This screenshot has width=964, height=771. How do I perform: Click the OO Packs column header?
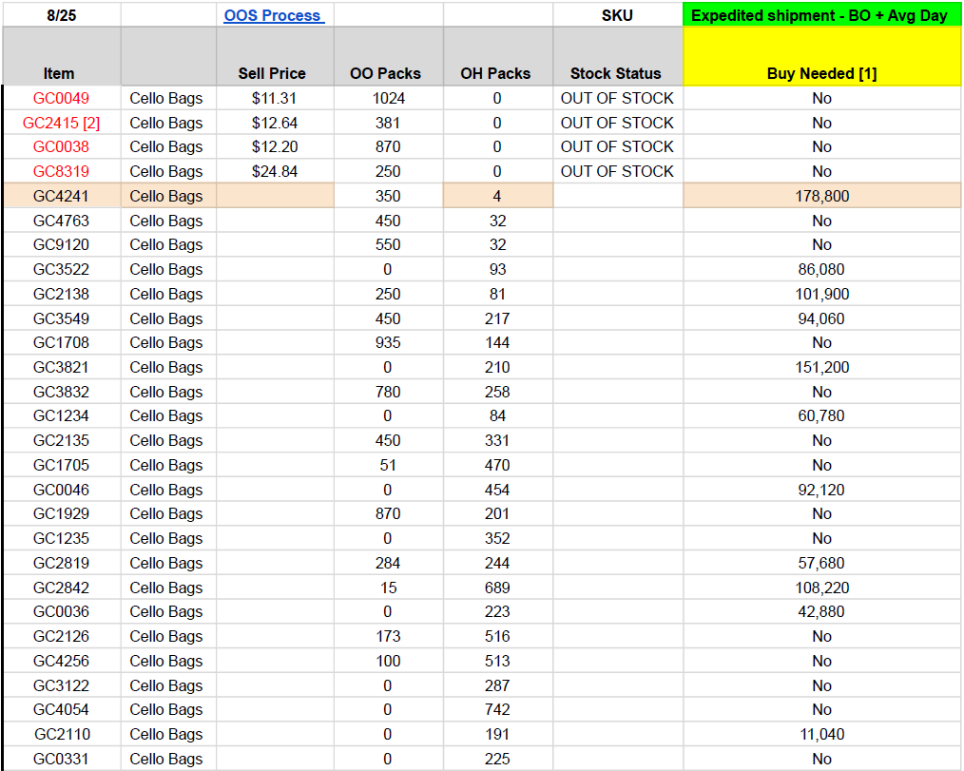tap(388, 73)
